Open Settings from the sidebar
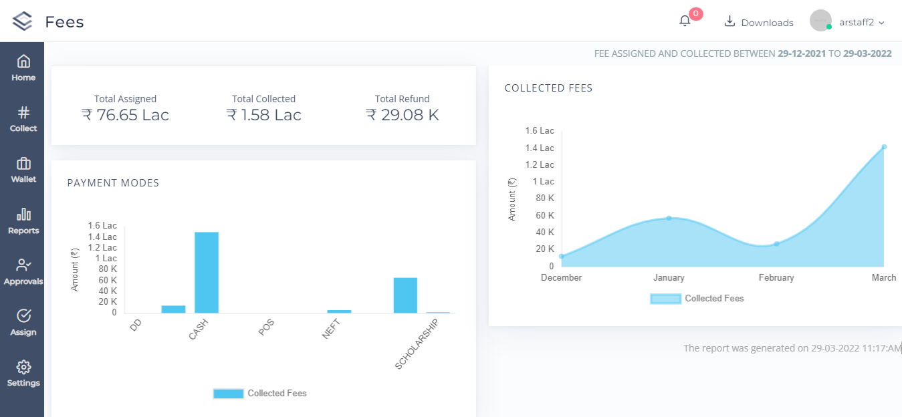This screenshot has width=902, height=417. click(23, 374)
